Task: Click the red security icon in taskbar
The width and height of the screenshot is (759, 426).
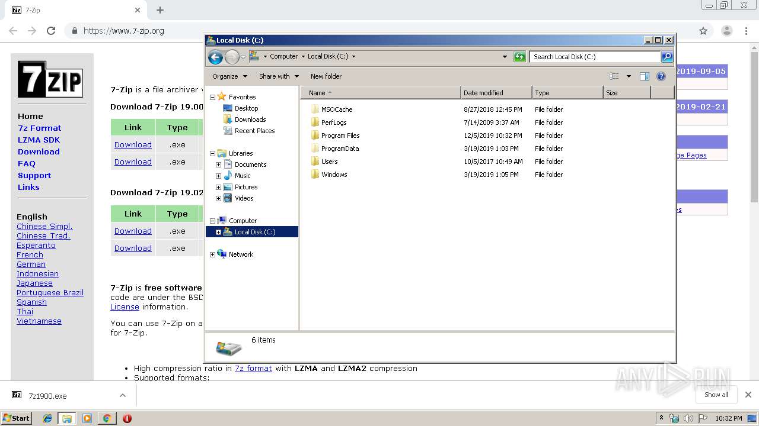Action: click(x=127, y=418)
